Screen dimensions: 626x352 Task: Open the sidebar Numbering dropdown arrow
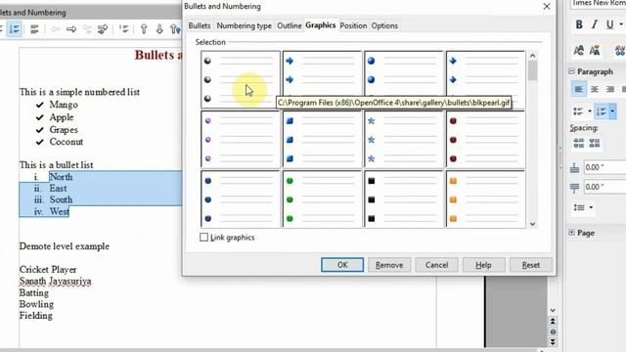click(x=612, y=111)
